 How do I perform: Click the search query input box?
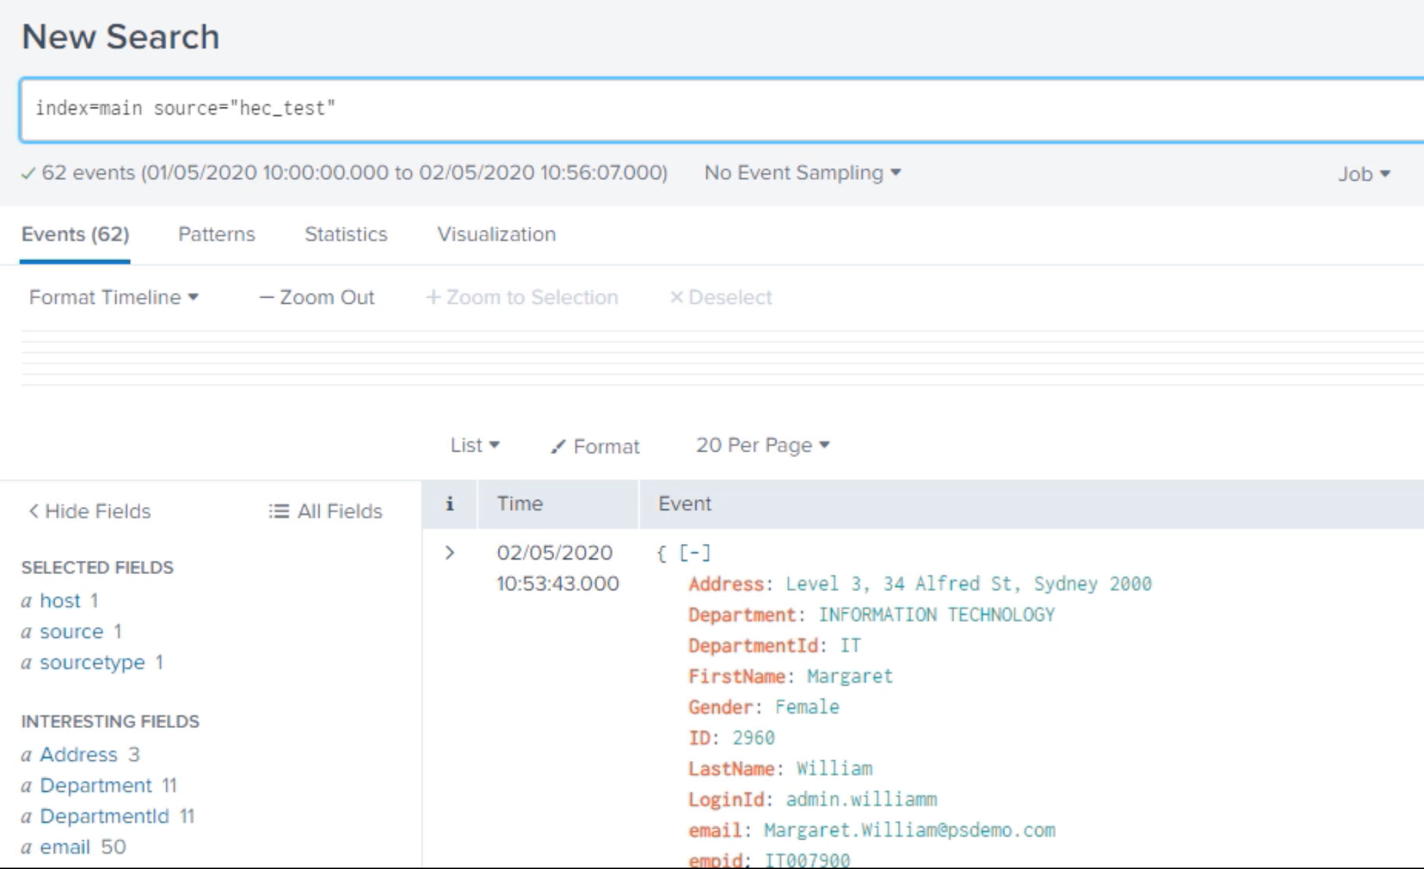[x=722, y=109]
